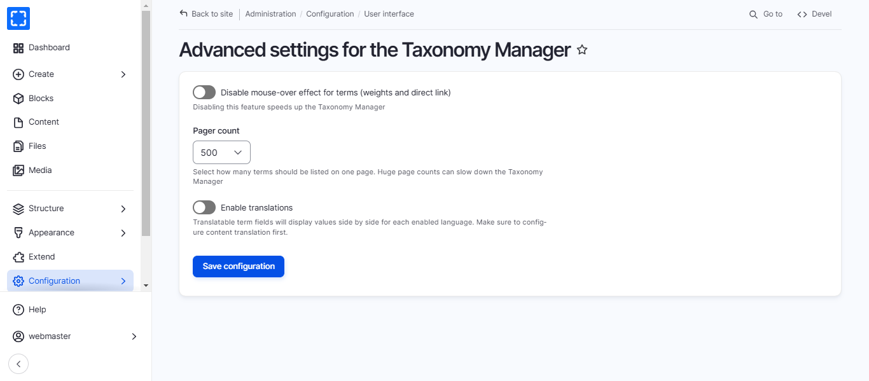Expand the Structure menu chevron
The height and width of the screenshot is (381, 869).
tap(123, 209)
